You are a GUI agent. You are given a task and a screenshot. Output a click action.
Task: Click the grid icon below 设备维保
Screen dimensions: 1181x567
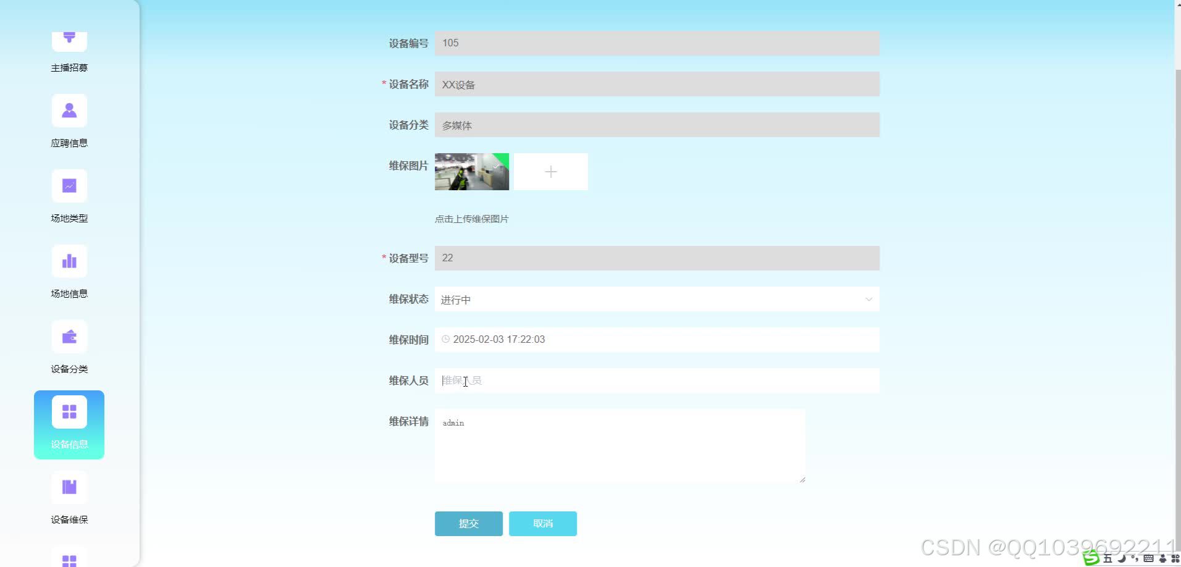(69, 558)
